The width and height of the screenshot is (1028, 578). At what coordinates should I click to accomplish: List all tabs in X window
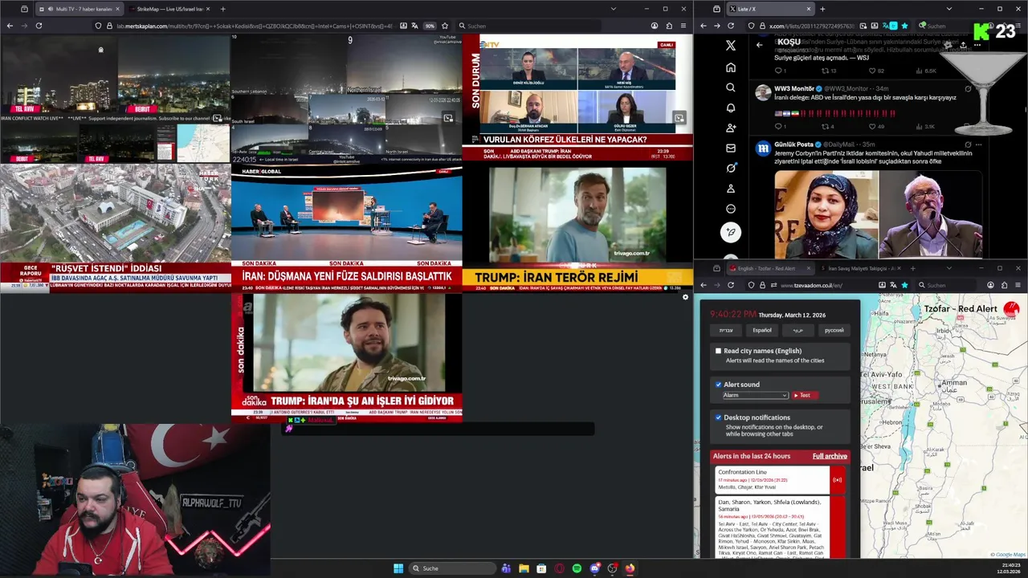[948, 9]
